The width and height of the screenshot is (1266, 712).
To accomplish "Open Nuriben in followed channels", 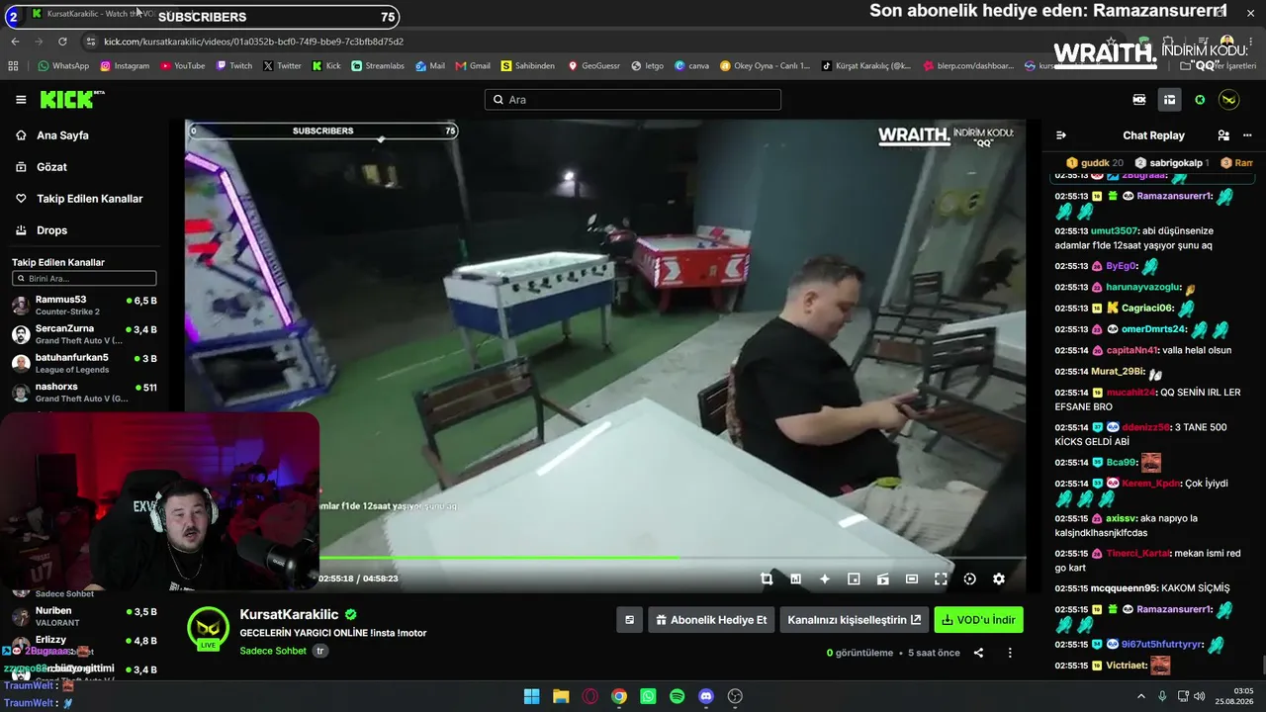I will click(x=84, y=616).
